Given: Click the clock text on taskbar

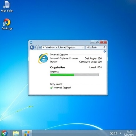Looking at the screenshot, I should coord(129,133).
